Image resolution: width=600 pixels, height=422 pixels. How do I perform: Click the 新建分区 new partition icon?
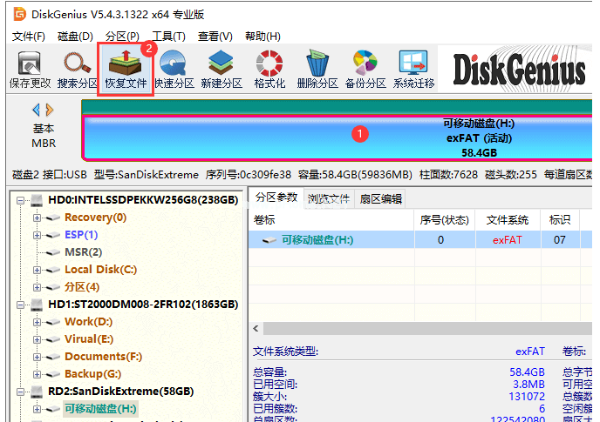[221, 70]
